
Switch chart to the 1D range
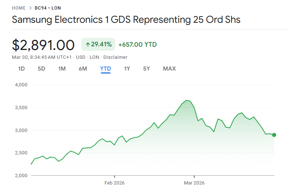(21, 69)
